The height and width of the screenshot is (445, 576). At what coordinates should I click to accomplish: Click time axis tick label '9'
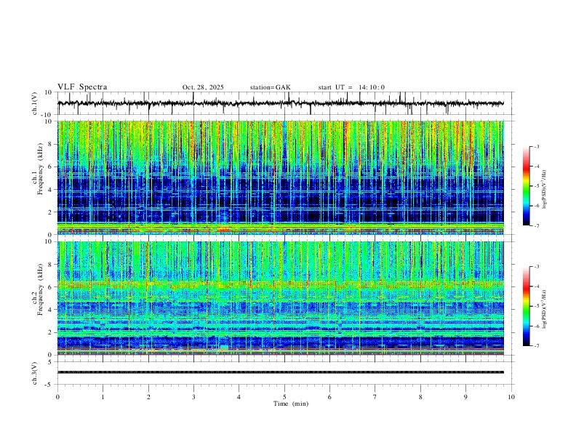click(x=465, y=397)
